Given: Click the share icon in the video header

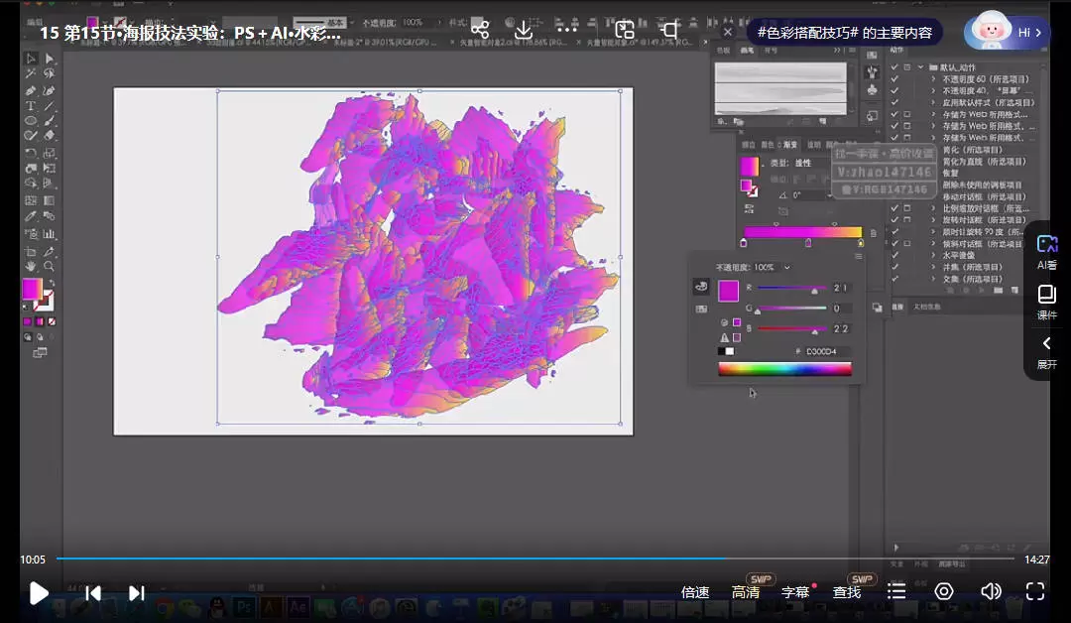Looking at the screenshot, I should pos(480,30).
